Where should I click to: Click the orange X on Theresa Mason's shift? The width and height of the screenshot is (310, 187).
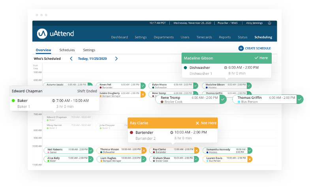pos(143,150)
